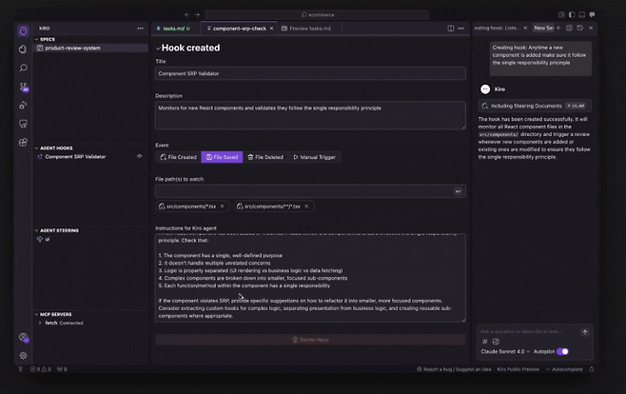Image resolution: width=626 pixels, height=394 pixels.
Task: Open Manage settings gear icon
Action: [23, 356]
